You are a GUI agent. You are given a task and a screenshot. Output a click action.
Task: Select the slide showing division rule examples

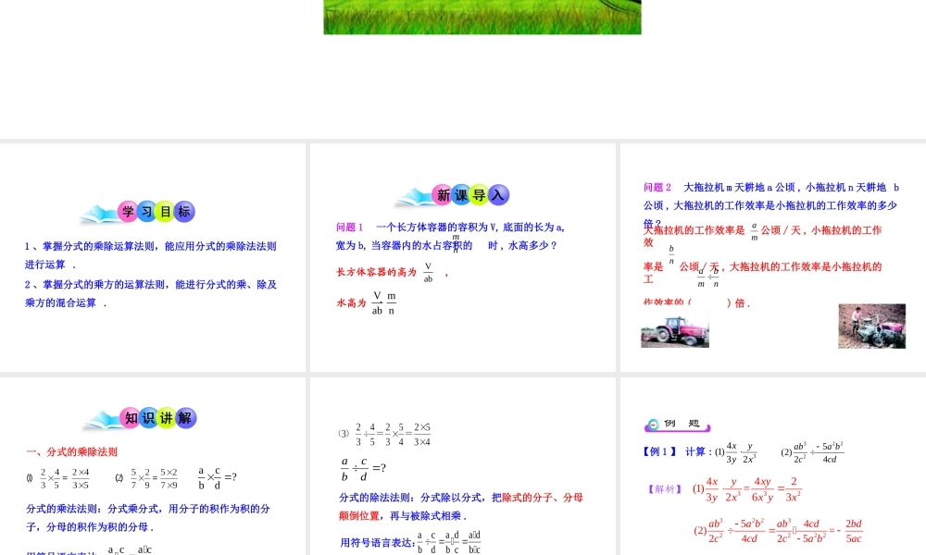[x=463, y=462]
